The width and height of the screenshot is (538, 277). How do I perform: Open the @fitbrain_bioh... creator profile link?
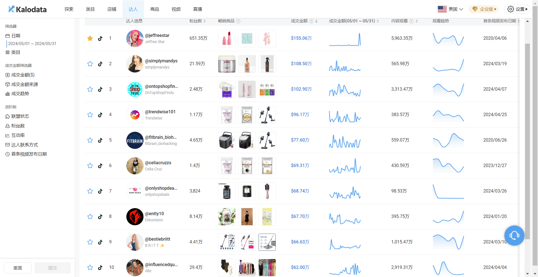[161, 137]
